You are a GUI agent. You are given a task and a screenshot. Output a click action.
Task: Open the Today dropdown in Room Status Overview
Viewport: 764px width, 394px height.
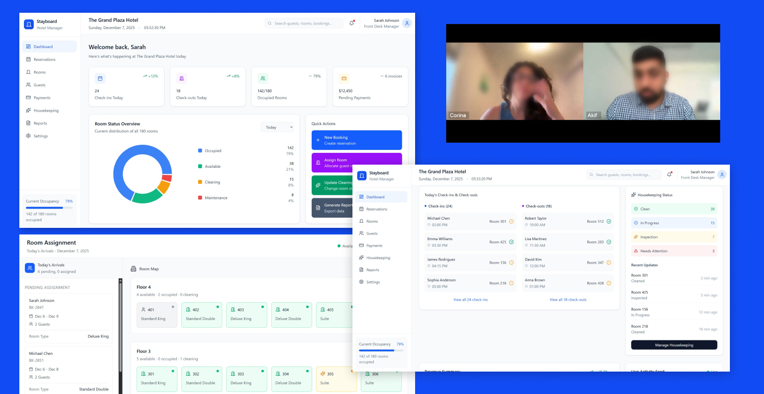pyautogui.click(x=277, y=127)
